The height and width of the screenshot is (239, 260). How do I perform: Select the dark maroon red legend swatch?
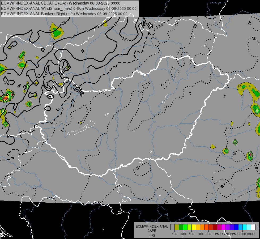tap(215, 227)
